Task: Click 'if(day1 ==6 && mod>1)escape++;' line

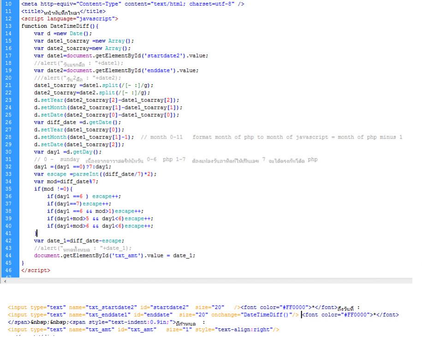Action: click(x=95, y=211)
